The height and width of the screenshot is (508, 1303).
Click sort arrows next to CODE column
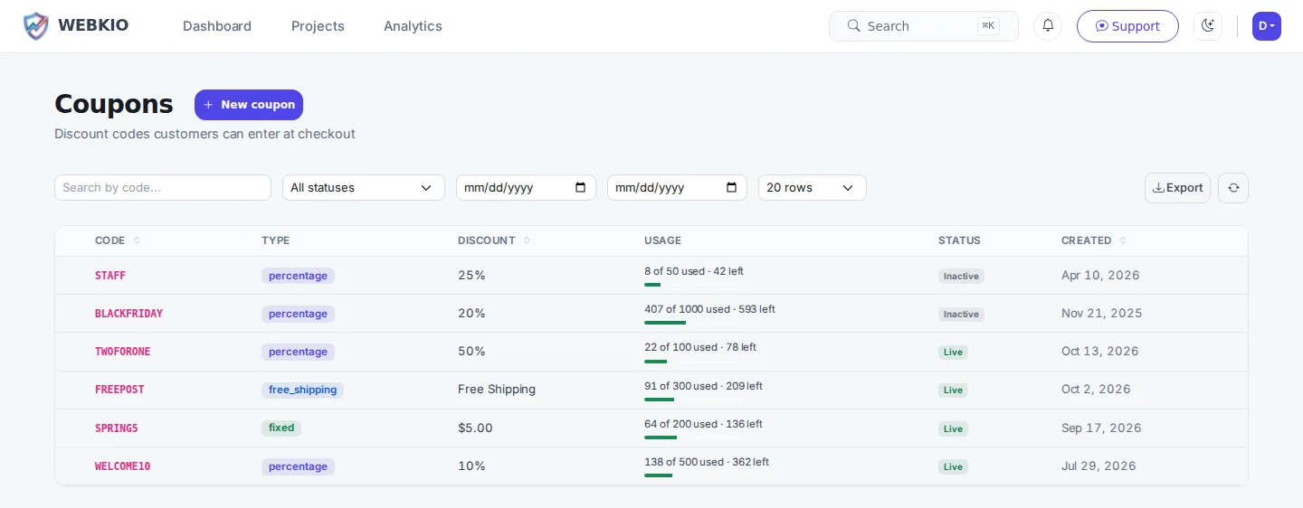137,240
